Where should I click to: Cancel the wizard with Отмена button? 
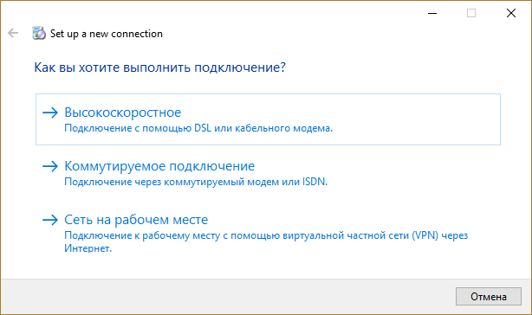coord(488,296)
